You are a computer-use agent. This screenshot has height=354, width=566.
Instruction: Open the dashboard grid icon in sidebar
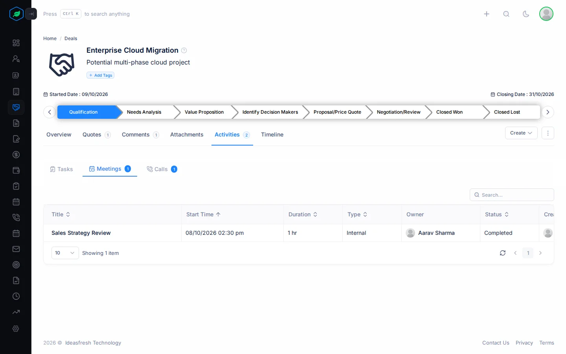click(x=16, y=43)
